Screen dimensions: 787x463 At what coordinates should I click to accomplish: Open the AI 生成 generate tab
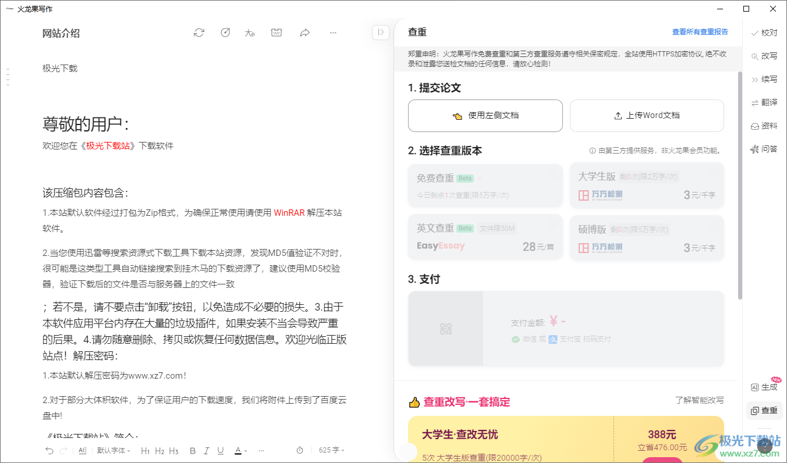764,387
